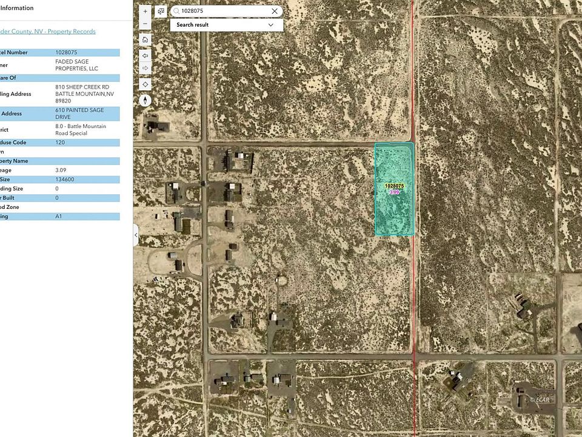Expand the Search result dropdown
This screenshot has height=437, width=582.
click(270, 25)
